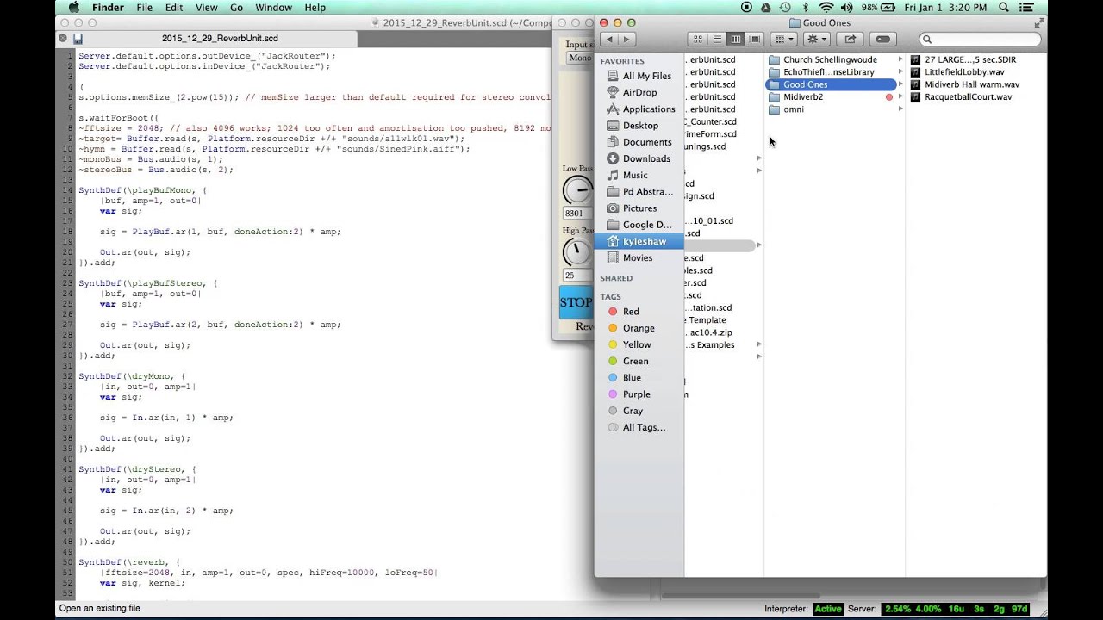Click the Finder search field

[979, 39]
